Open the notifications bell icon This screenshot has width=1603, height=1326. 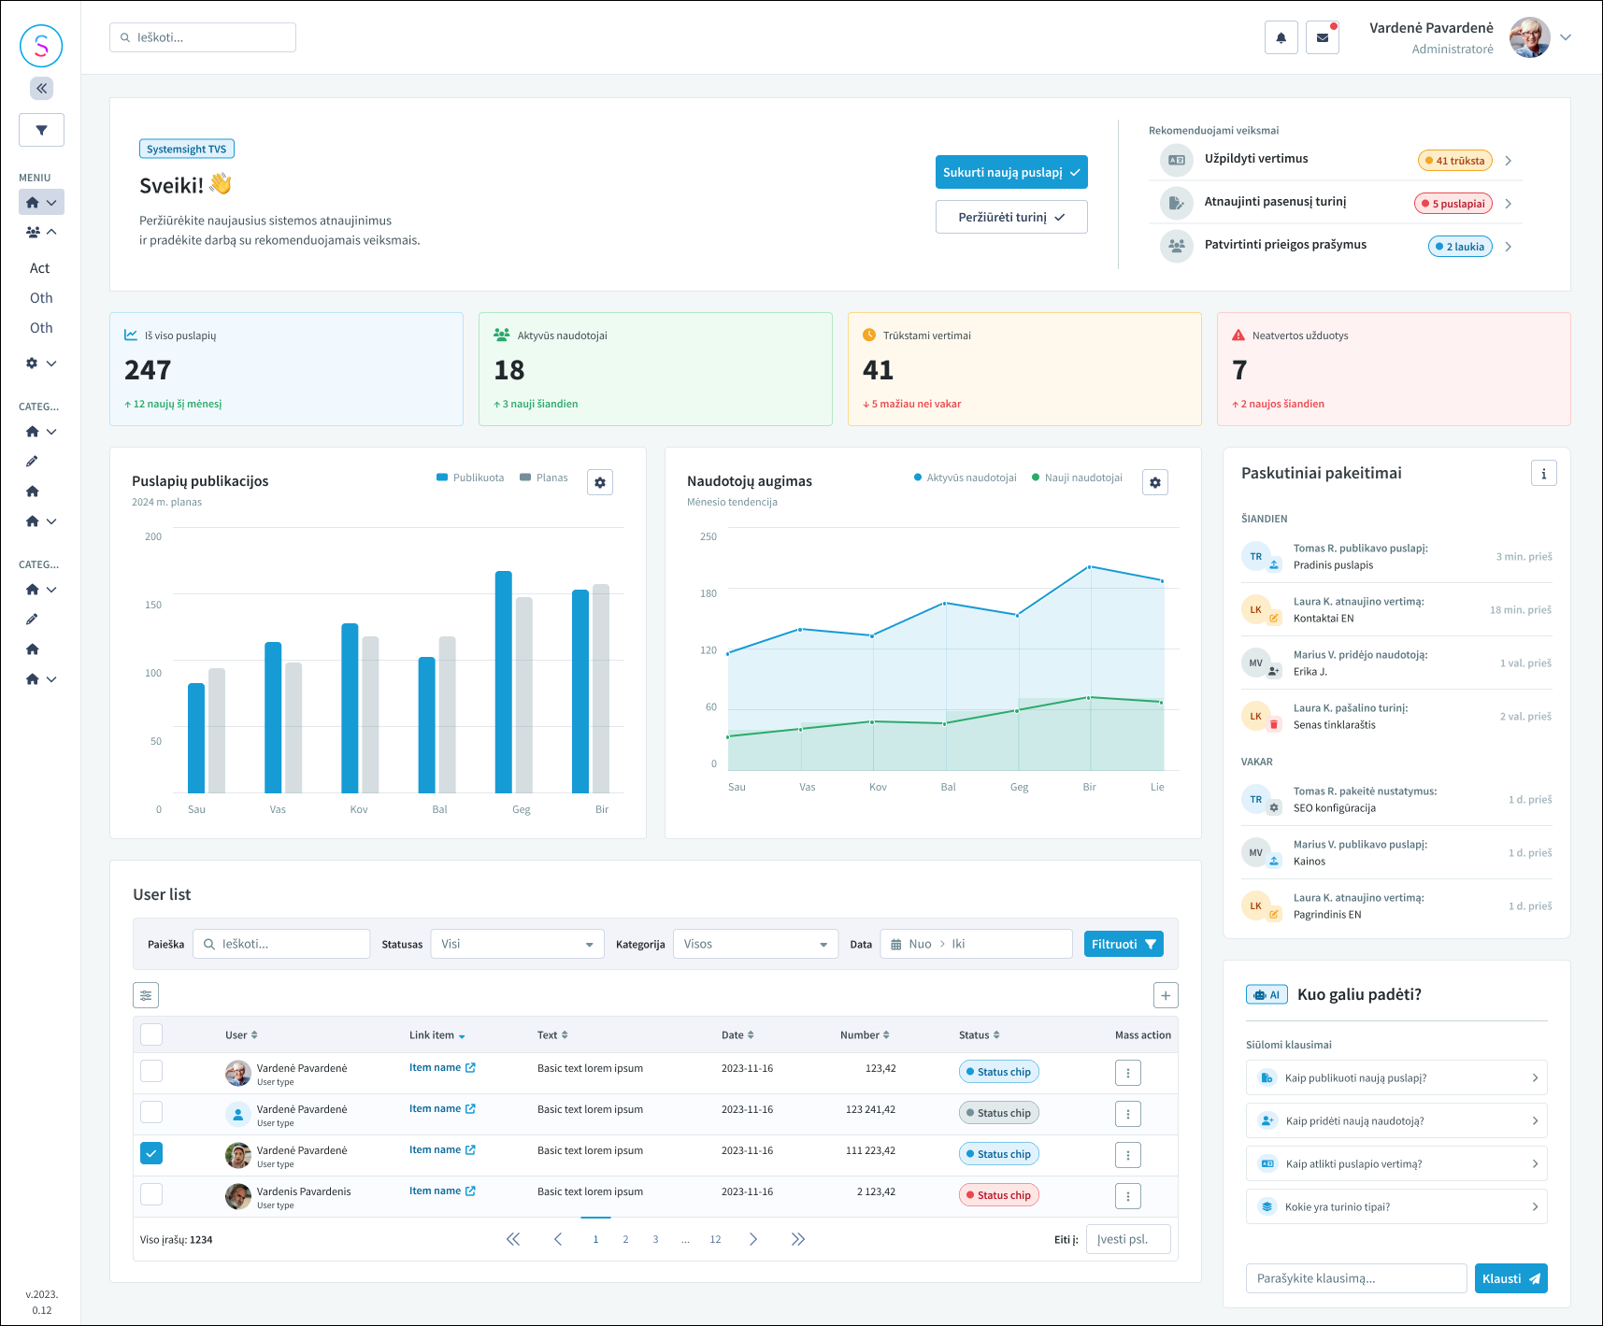[1281, 38]
